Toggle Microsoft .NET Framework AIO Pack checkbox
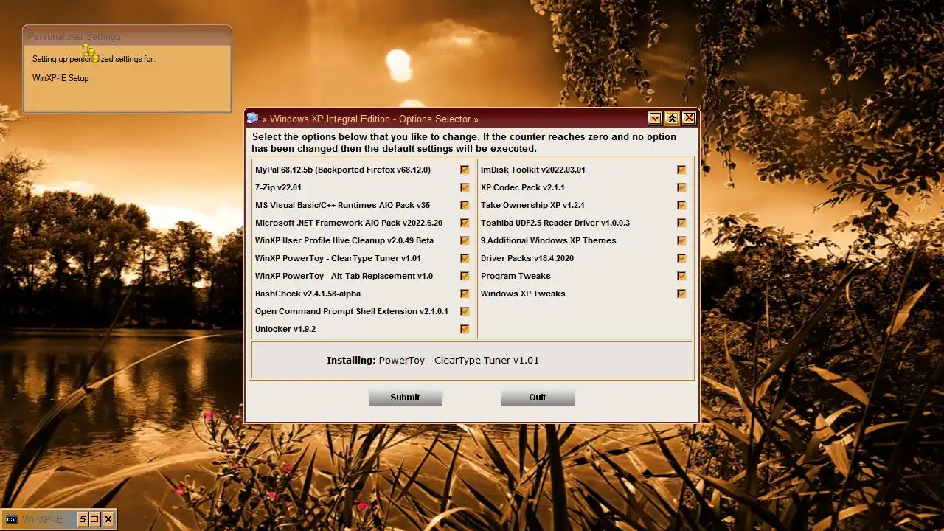944x531 pixels. [x=465, y=223]
